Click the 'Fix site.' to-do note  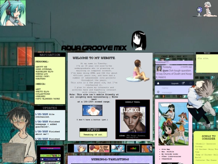click(x=203, y=58)
